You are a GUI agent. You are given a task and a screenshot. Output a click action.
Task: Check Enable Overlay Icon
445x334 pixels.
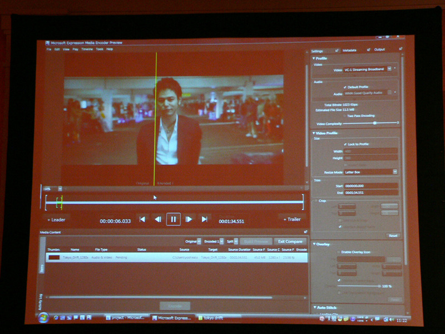pyautogui.click(x=339, y=252)
